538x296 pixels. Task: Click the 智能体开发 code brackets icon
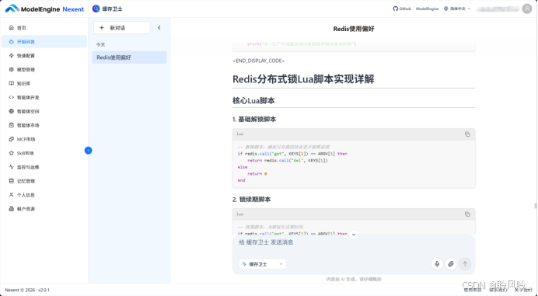12,97
